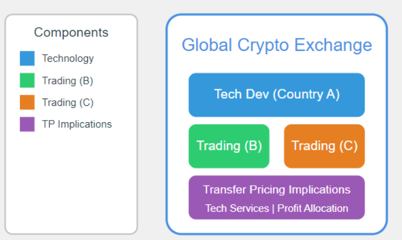This screenshot has height=240, width=402.
Task: Select the TP Implications legend label
Action: pos(77,124)
